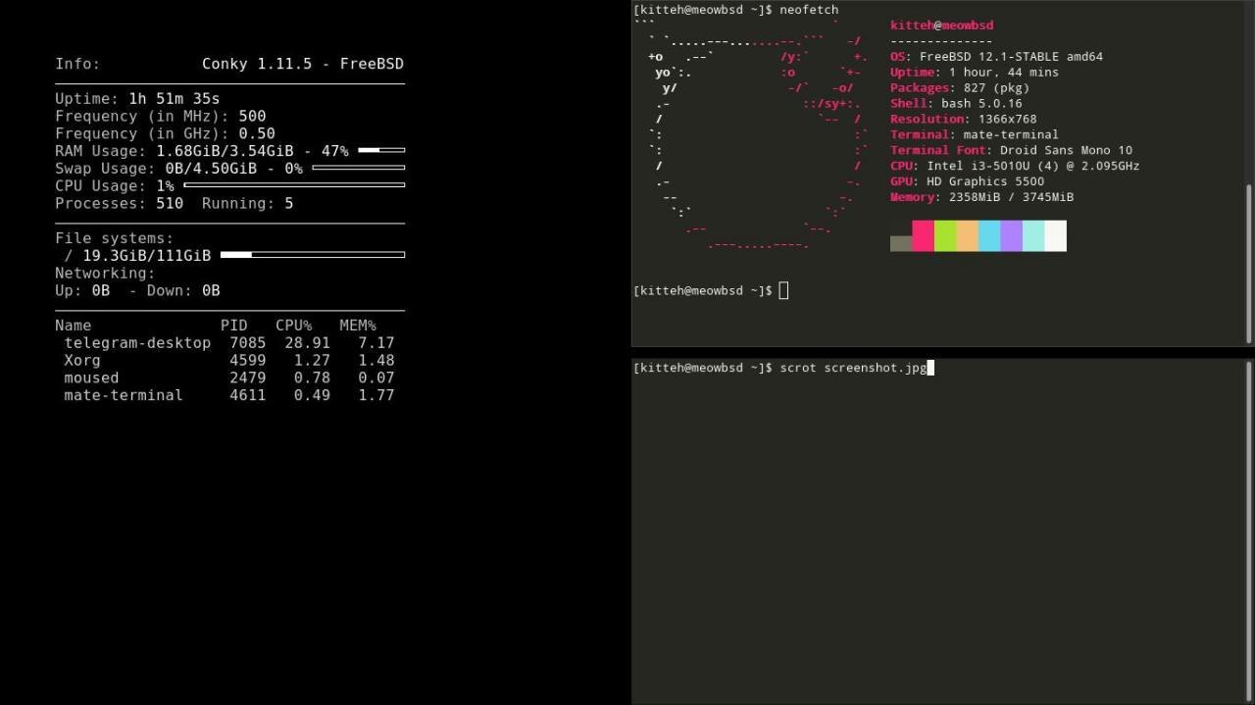
Task: Click the 'Name' column header in process table
Action: point(73,326)
